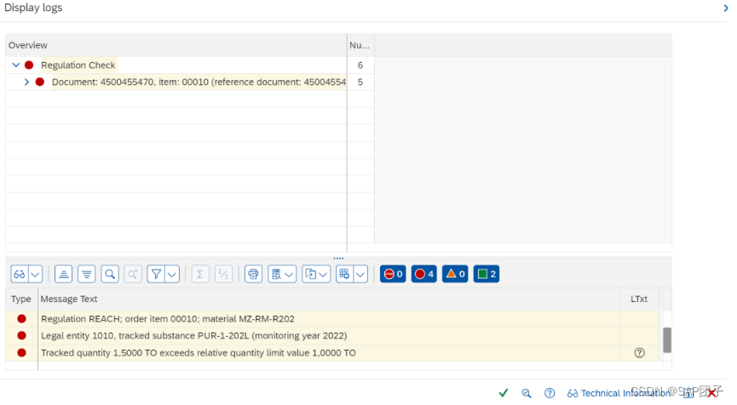Click the message list vertical scrollbar

click(667, 339)
